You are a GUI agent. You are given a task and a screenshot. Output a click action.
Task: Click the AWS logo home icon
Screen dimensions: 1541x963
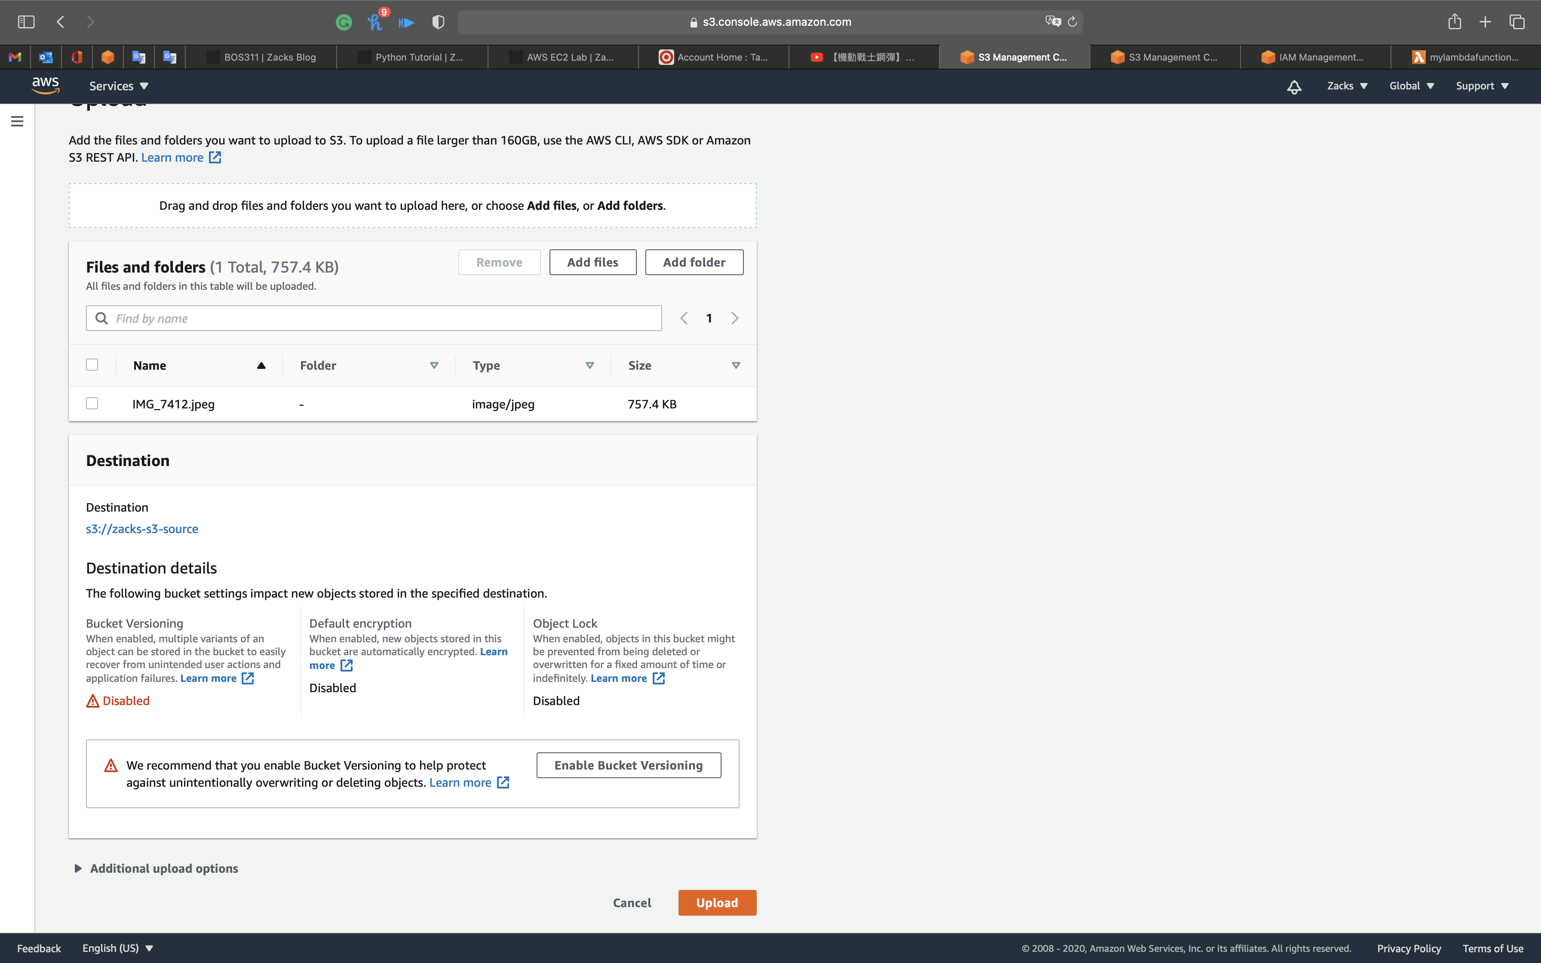point(45,86)
